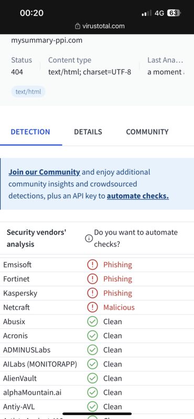This screenshot has width=194, height=419.
Task: Switch to the DETAILS tab
Action: [x=88, y=132]
